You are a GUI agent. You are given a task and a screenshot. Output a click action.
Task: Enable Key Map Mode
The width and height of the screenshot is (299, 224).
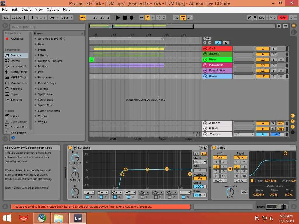pos(261,17)
